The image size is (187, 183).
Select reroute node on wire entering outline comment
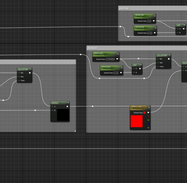pyautogui.click(x=120, y=26)
